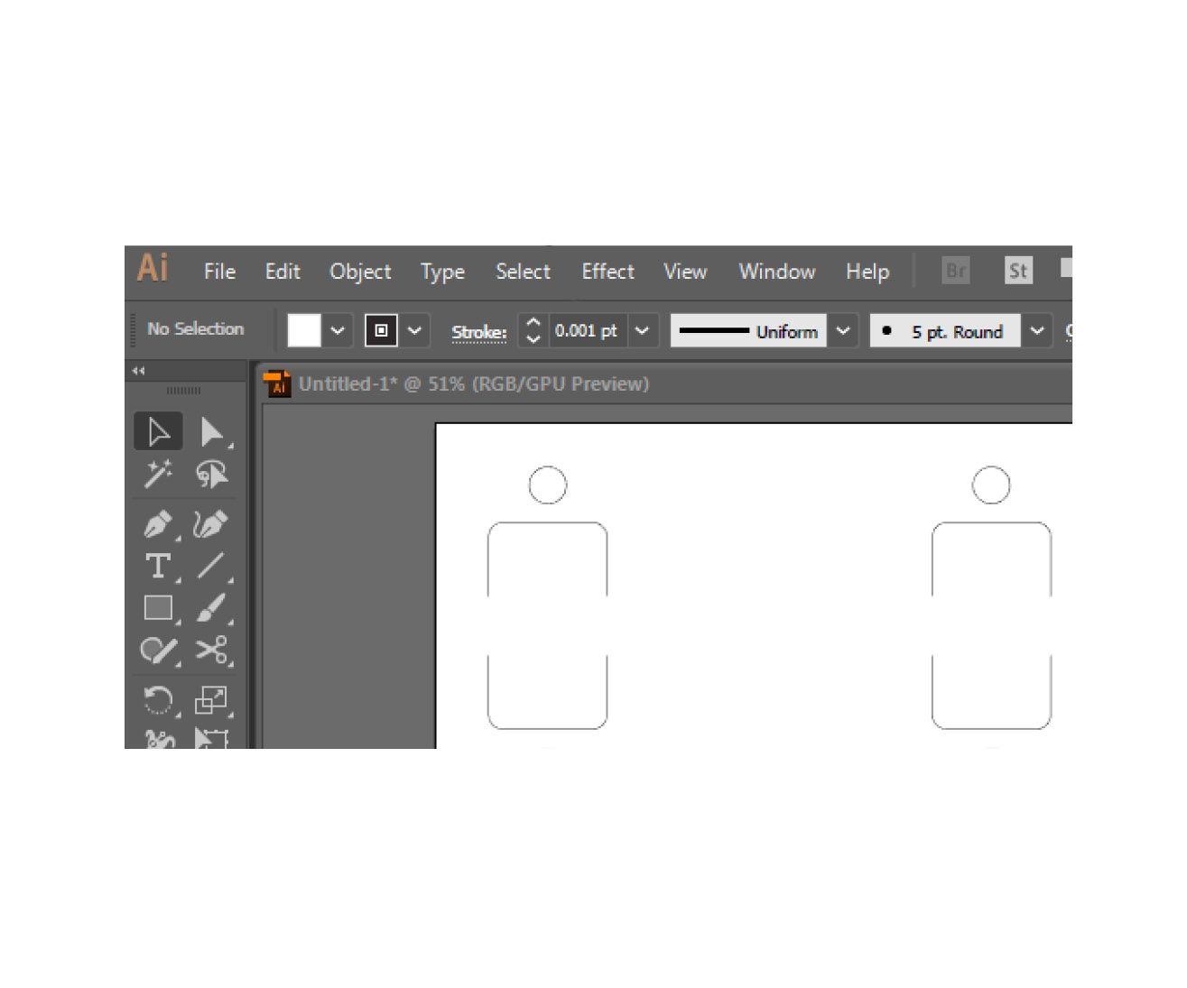1187x988 pixels.
Task: Open the Object menu
Action: tap(360, 272)
